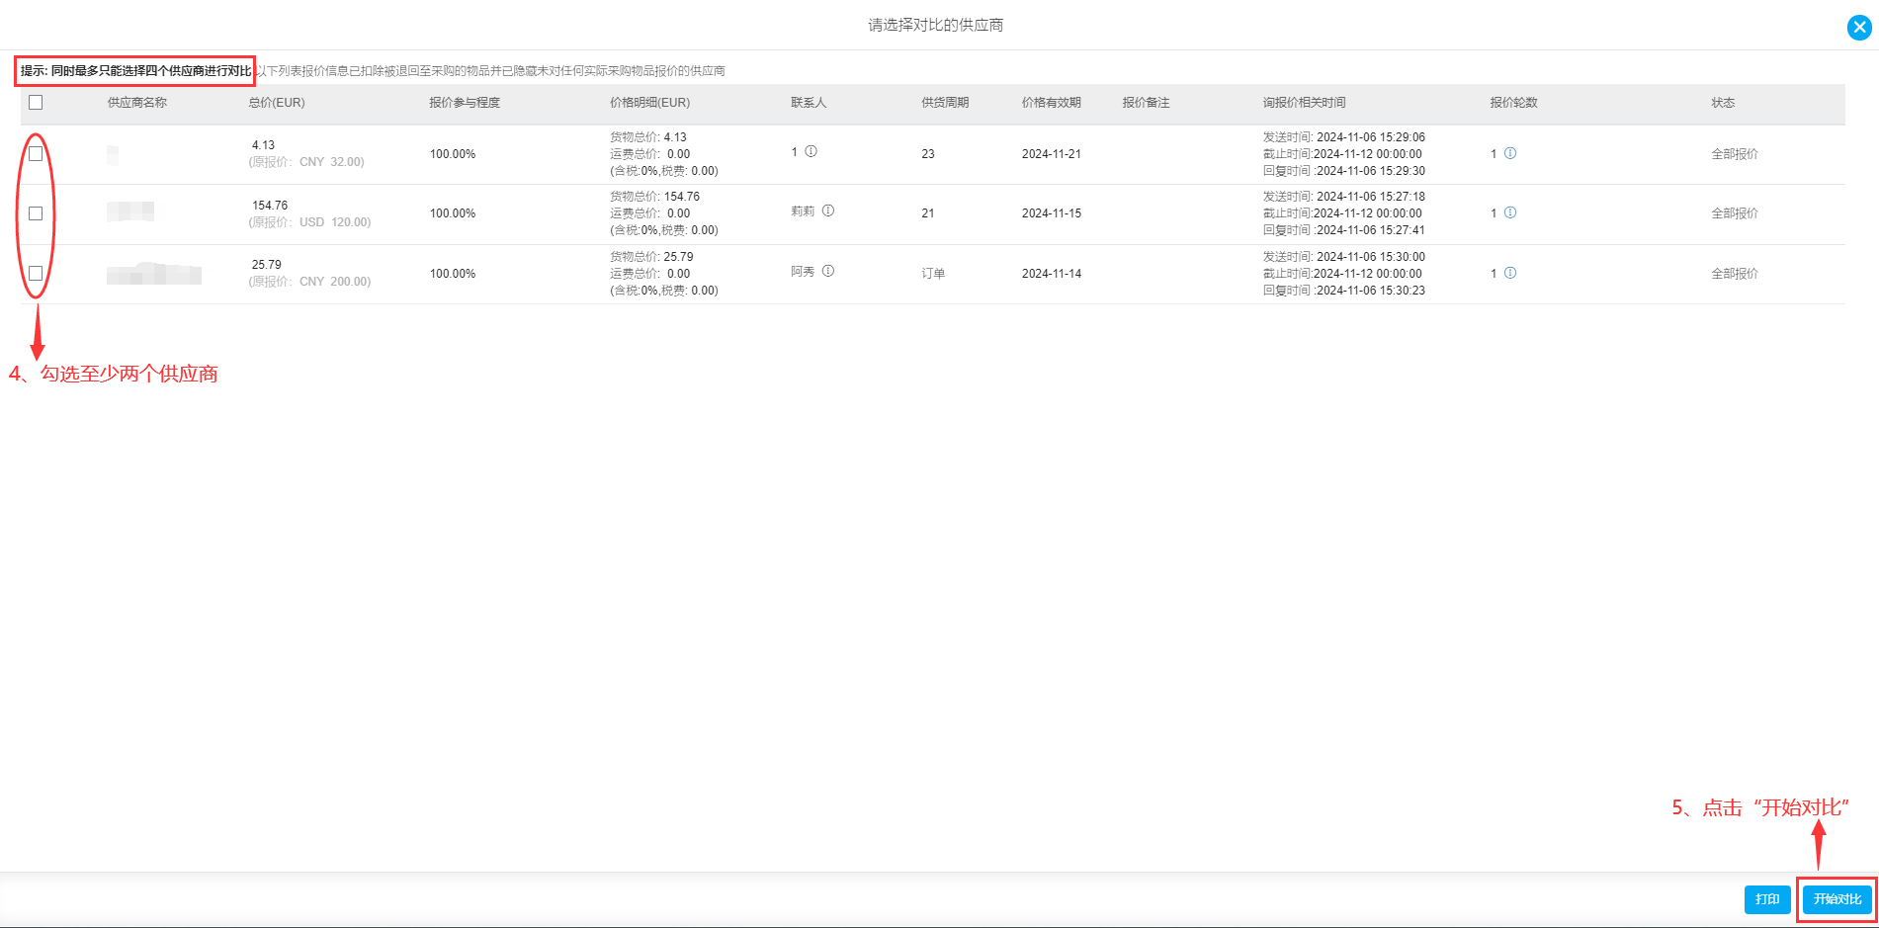The width and height of the screenshot is (1879, 928).
Task: Click 货物总价: 25.79 price detail
Action: tap(651, 257)
